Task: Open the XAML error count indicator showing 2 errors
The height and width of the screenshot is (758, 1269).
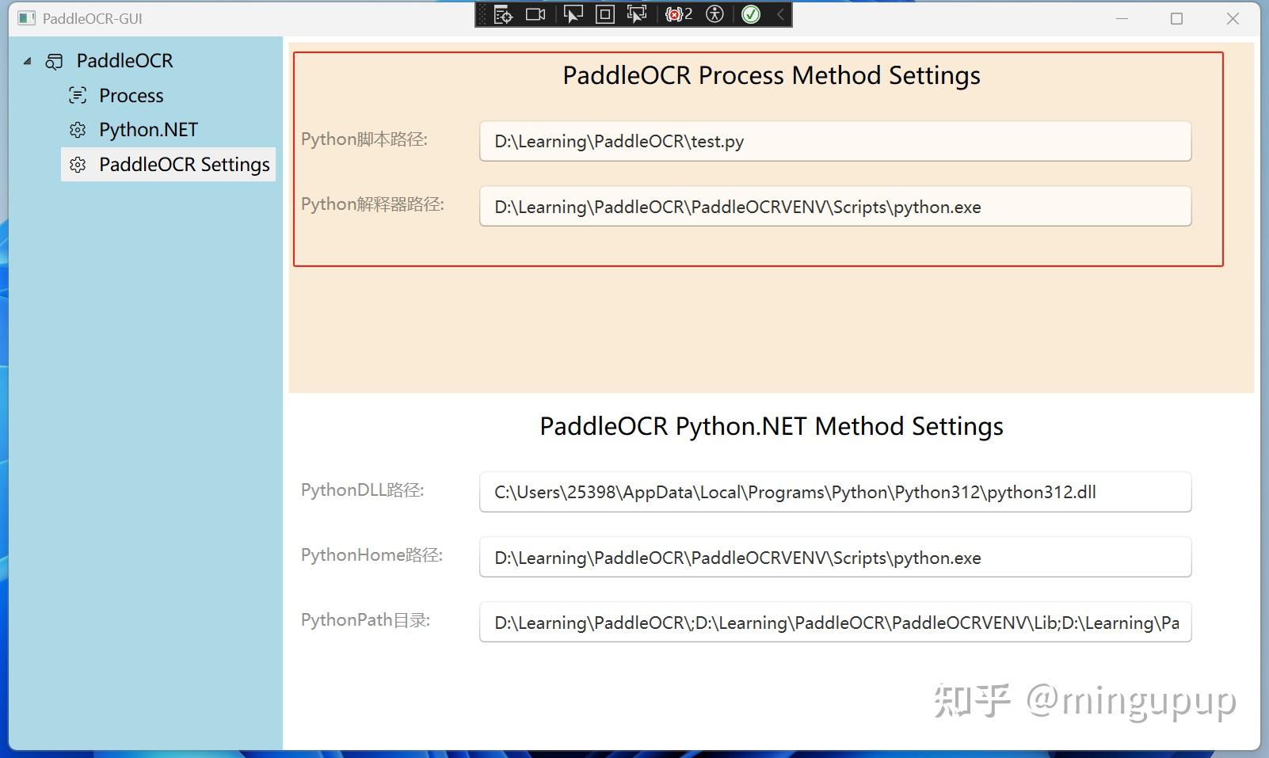Action: (677, 13)
